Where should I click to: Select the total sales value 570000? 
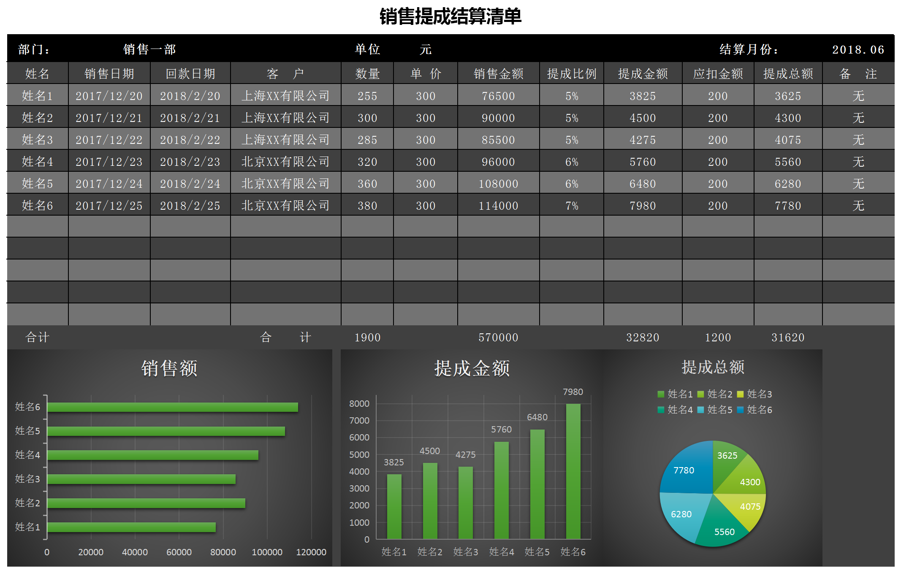(x=499, y=337)
